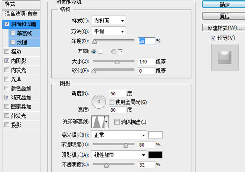Uncheck the 渐变叠加 checkbox
This screenshot has height=172, width=245.
pos(7,97)
